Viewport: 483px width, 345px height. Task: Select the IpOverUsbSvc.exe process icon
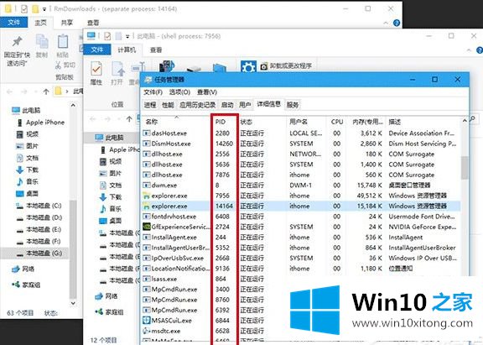pos(147,258)
